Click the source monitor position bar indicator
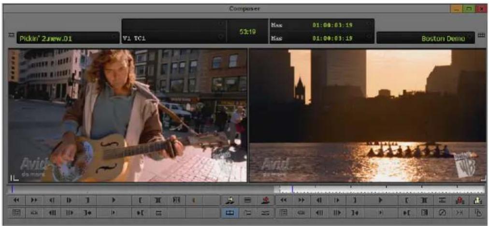Screen dimensions: 489x226 coord(13,189)
